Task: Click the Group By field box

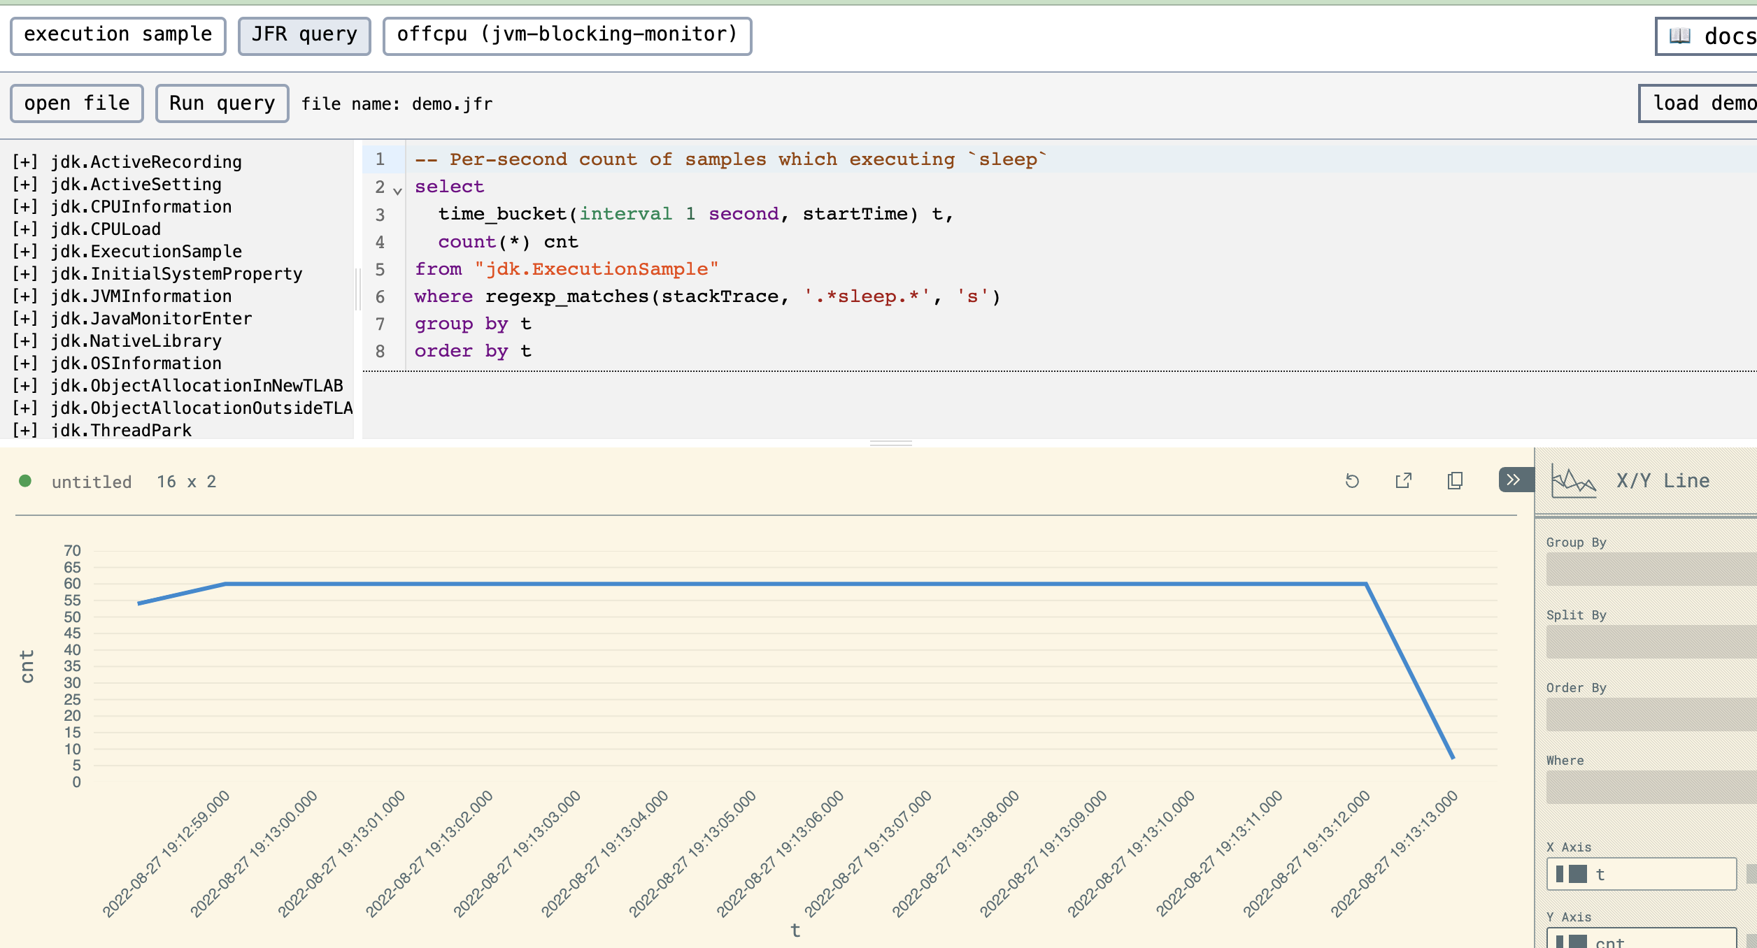Action: click(x=1651, y=569)
